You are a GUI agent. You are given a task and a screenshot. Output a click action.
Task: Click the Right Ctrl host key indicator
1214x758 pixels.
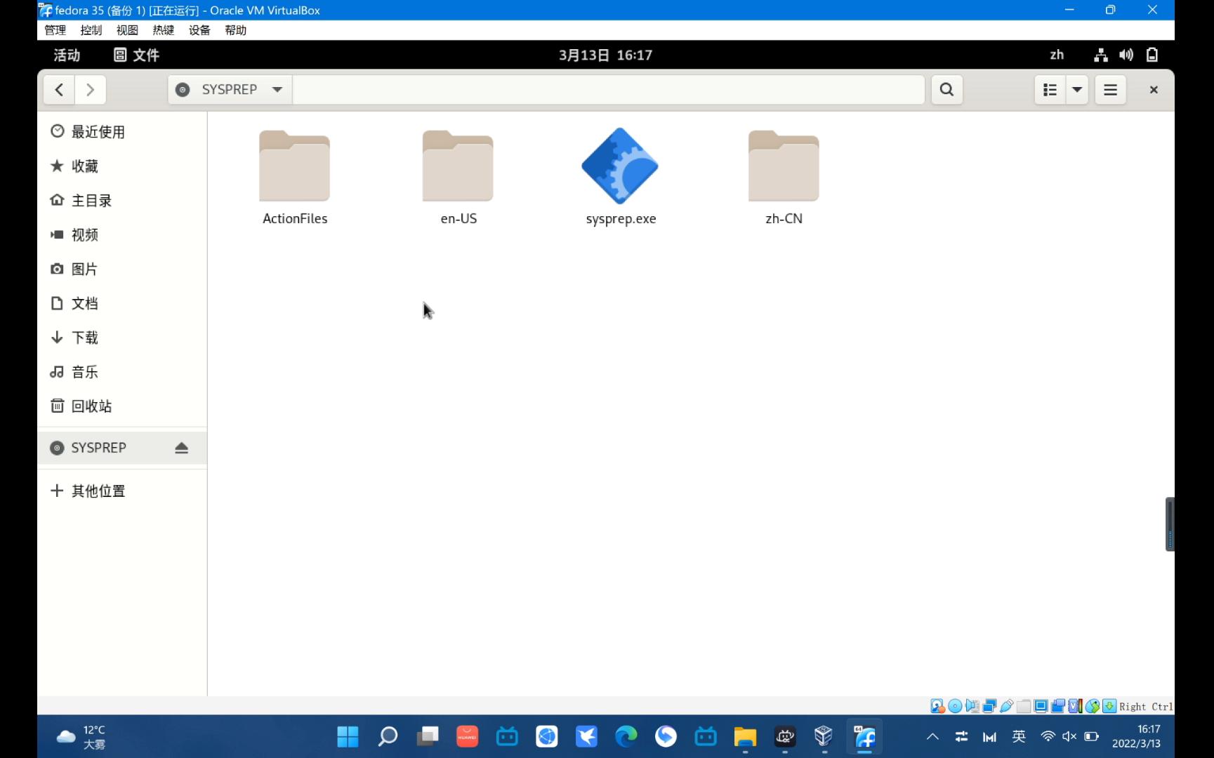pos(1145,707)
